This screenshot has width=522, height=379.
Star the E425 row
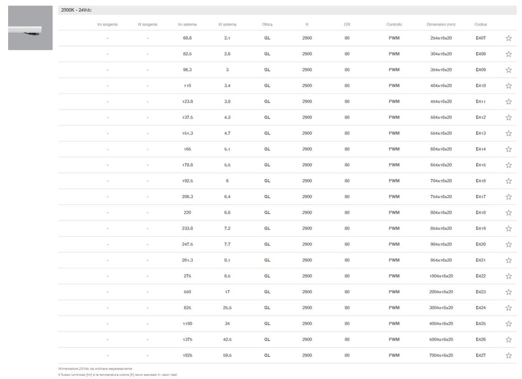(508, 324)
